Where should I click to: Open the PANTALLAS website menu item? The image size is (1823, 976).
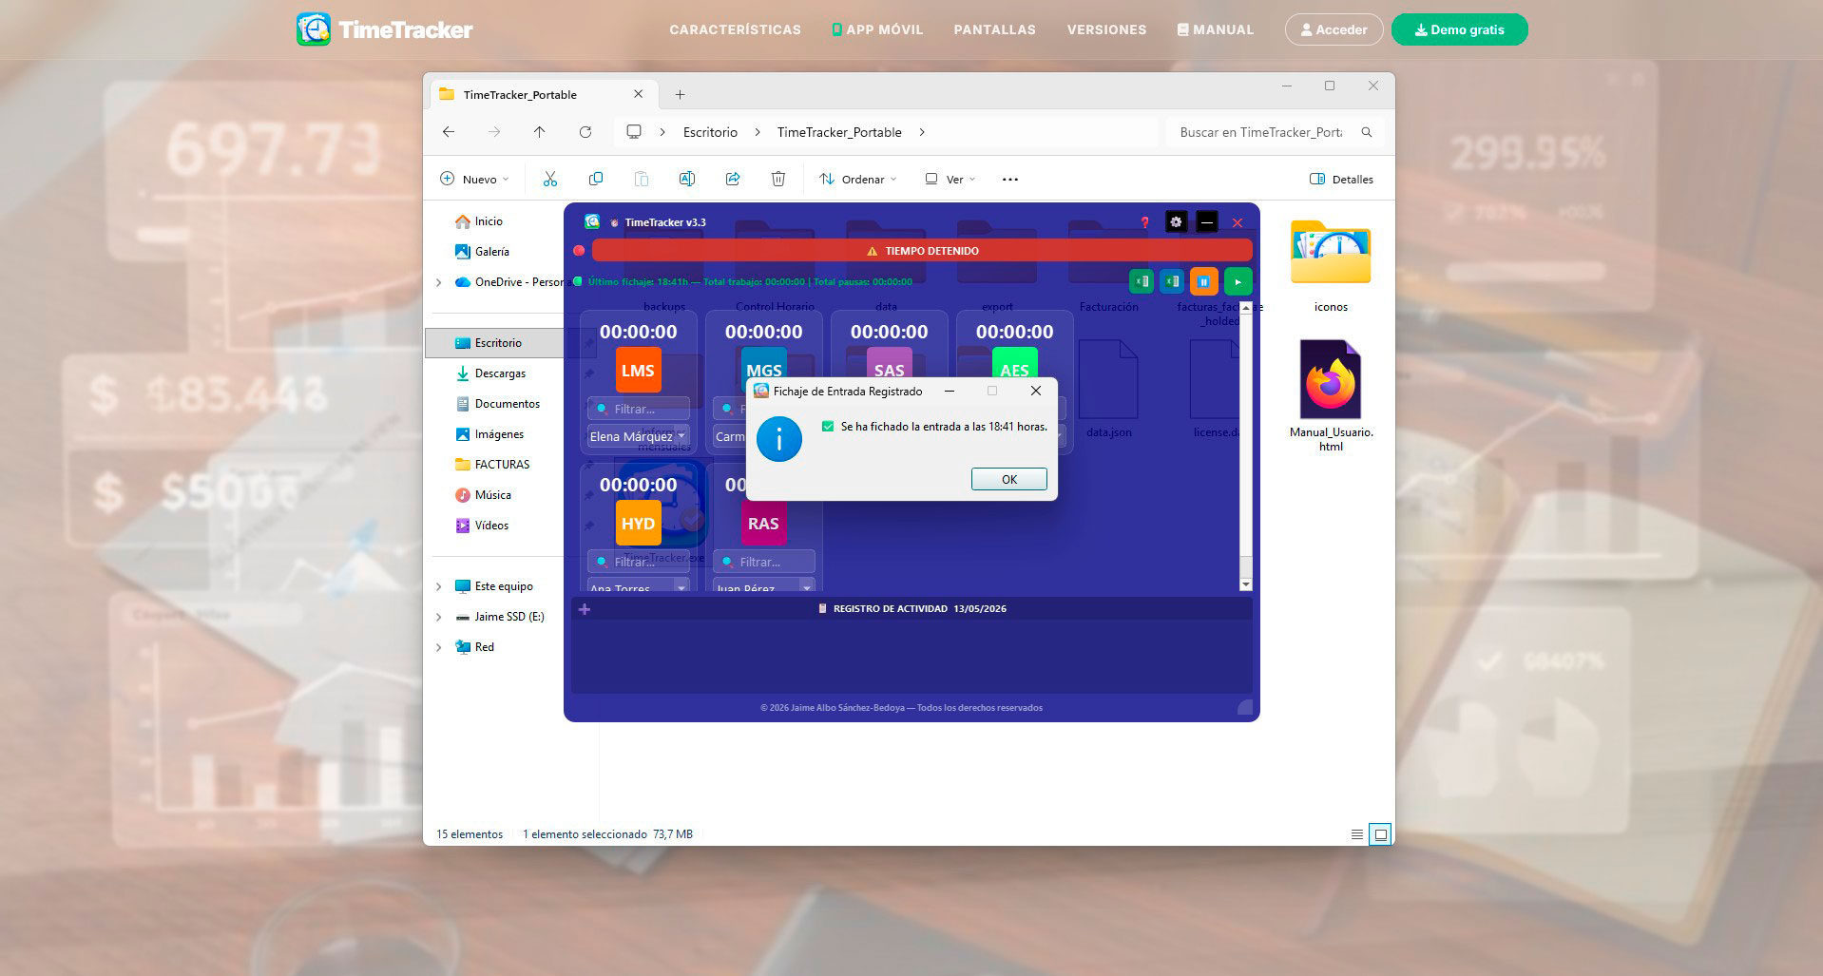point(994,29)
